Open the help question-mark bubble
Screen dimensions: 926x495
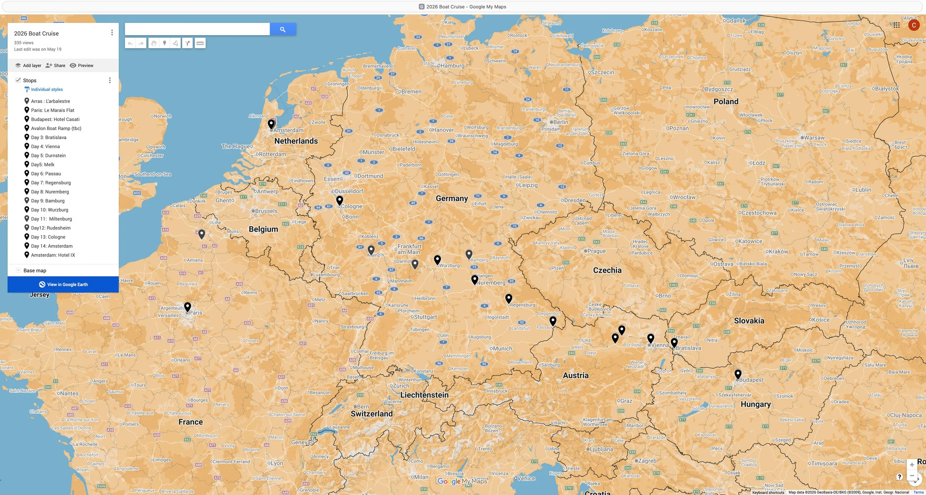[x=899, y=477]
